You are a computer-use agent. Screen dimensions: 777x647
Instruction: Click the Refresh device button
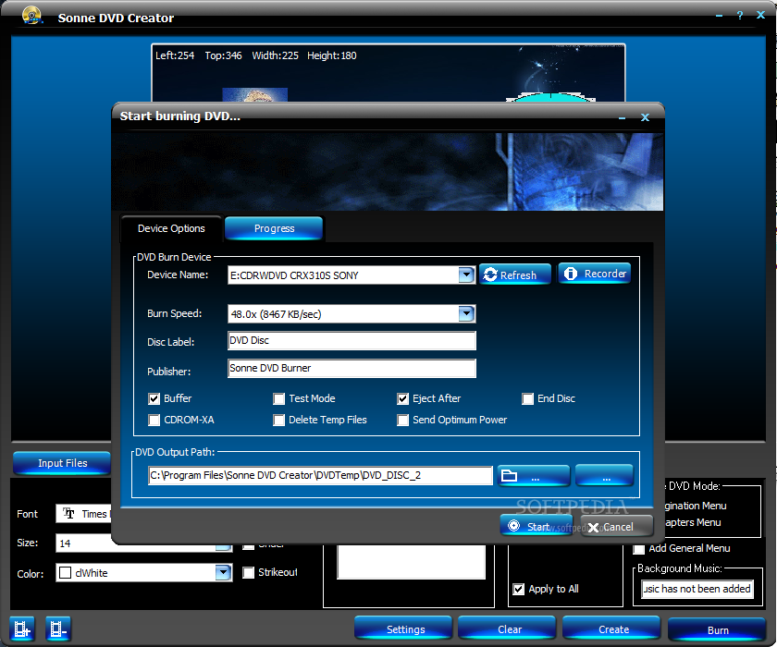click(x=515, y=275)
